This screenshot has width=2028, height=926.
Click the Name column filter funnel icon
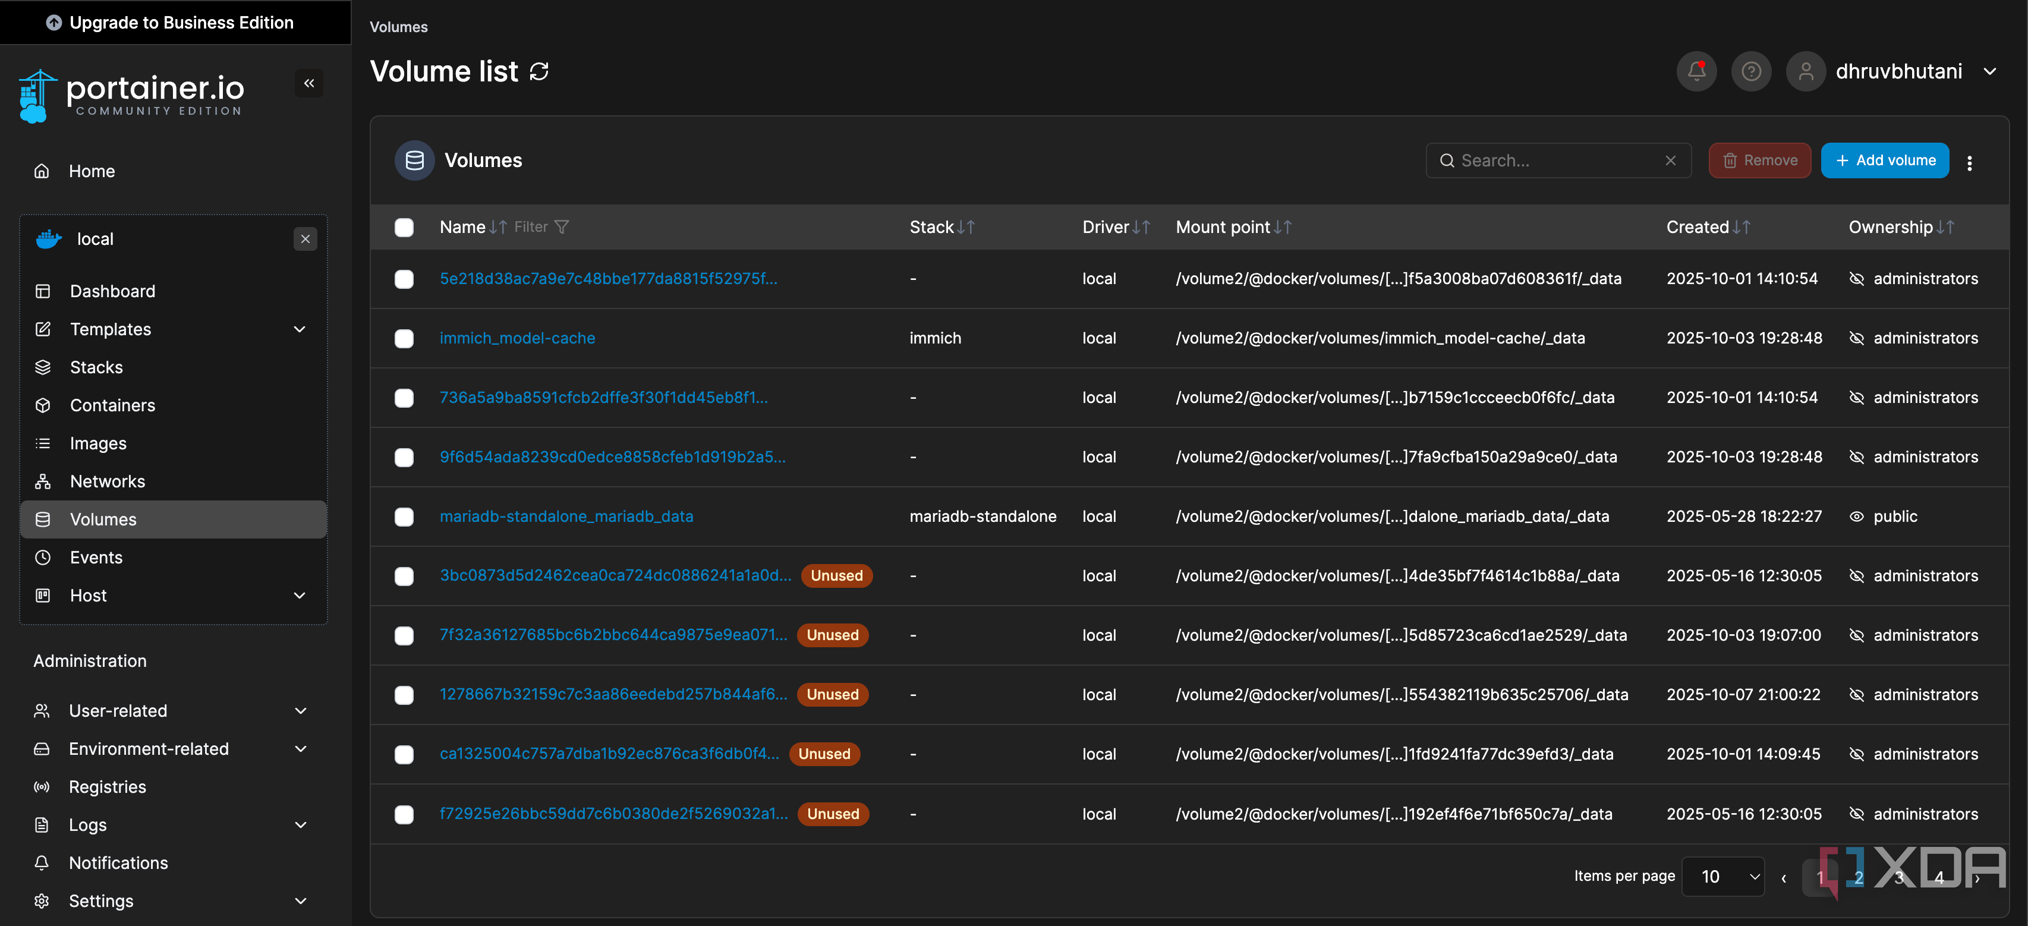tap(561, 227)
